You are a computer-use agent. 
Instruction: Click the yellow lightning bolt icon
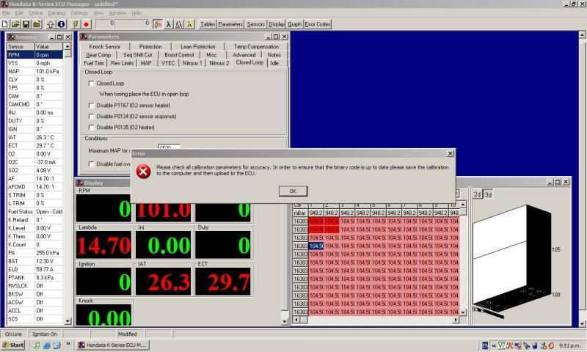(75, 24)
